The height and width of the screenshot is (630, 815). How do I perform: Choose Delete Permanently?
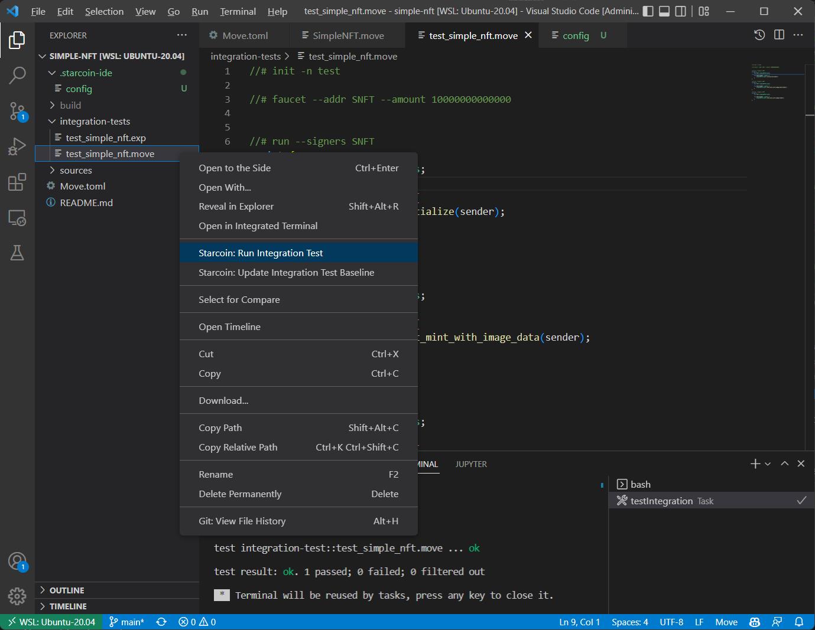298,494
